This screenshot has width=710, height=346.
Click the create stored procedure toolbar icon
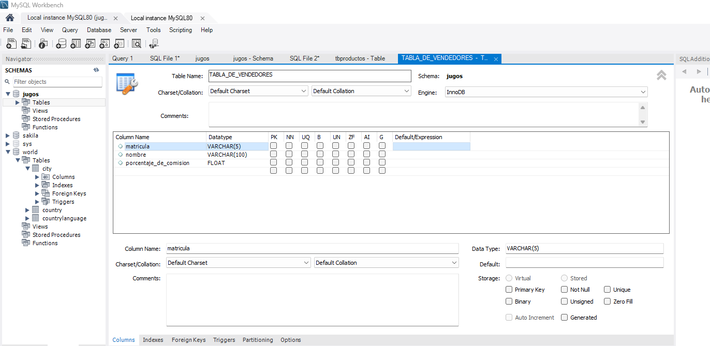105,44
